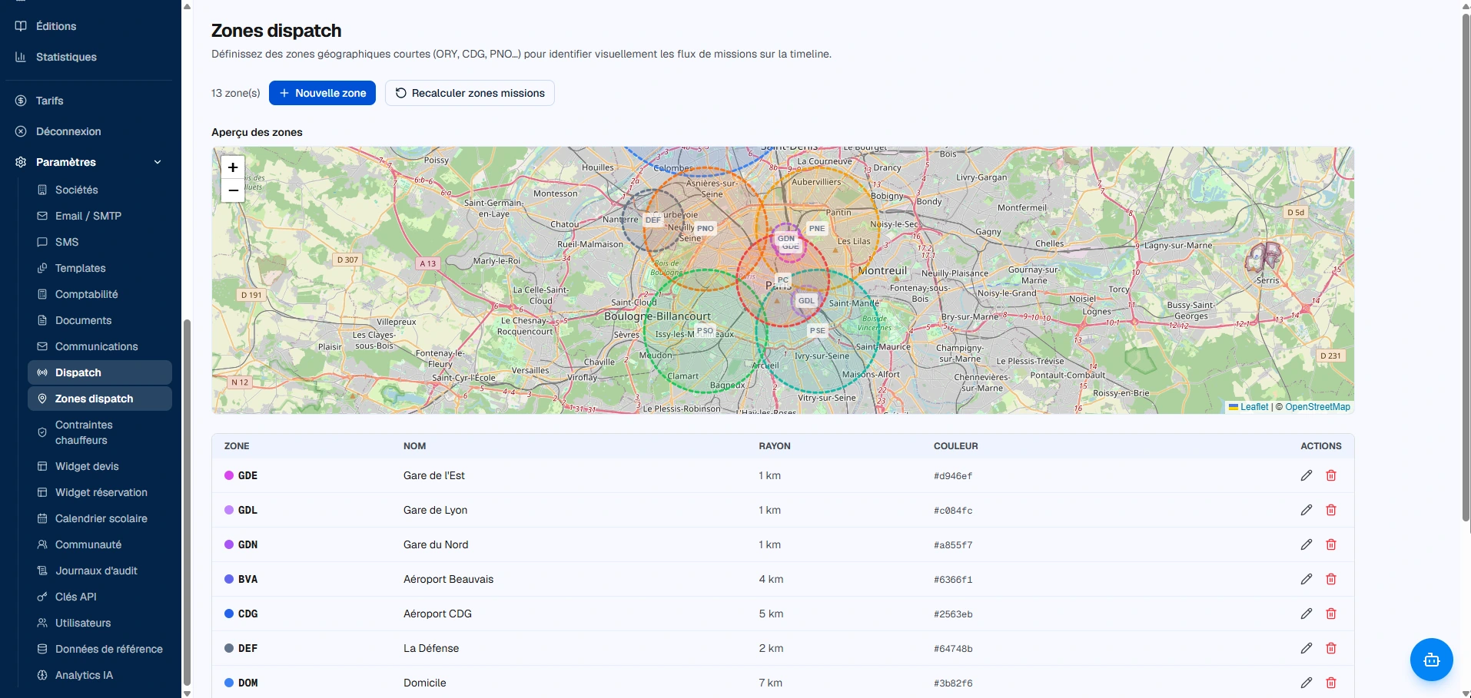Zoom out on the zones map
Screen dimensions: 1471x698
233,190
